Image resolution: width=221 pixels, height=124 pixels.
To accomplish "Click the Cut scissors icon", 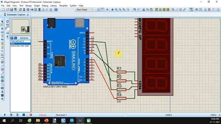I will [144, 10].
